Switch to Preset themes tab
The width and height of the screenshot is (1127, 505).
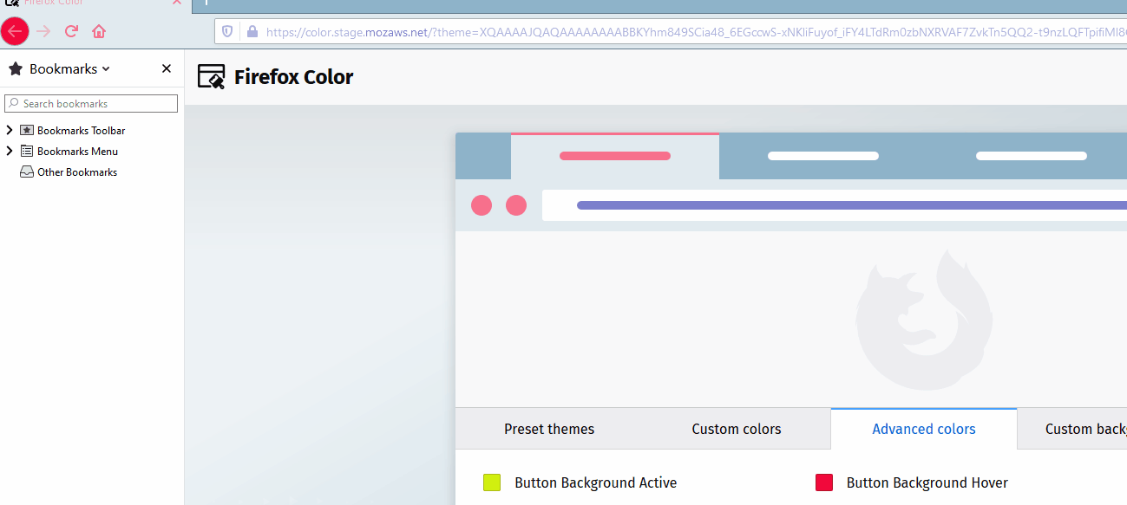549,429
